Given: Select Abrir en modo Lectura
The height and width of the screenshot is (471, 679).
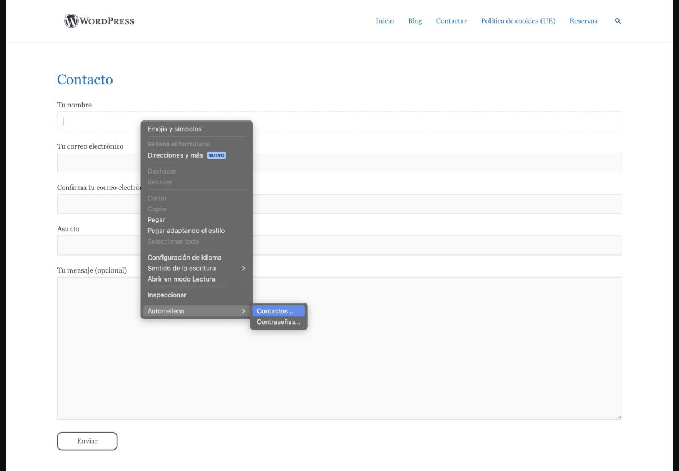Looking at the screenshot, I should (x=181, y=279).
